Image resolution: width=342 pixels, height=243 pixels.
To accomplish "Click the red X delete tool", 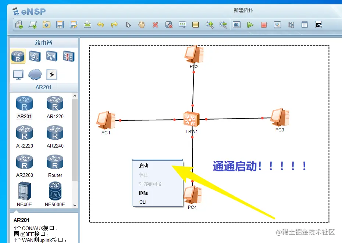I will click(x=155, y=25).
